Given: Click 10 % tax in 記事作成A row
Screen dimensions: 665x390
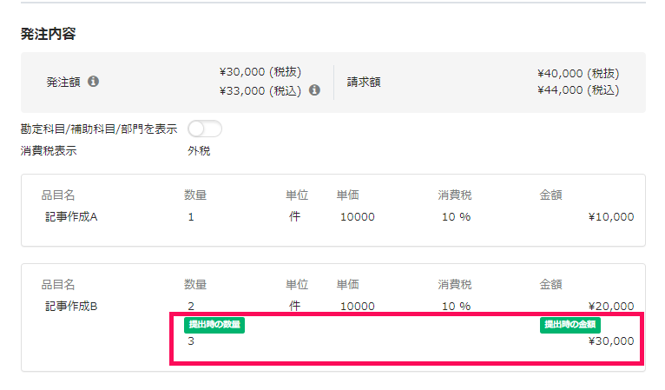Looking at the screenshot, I should [x=457, y=217].
